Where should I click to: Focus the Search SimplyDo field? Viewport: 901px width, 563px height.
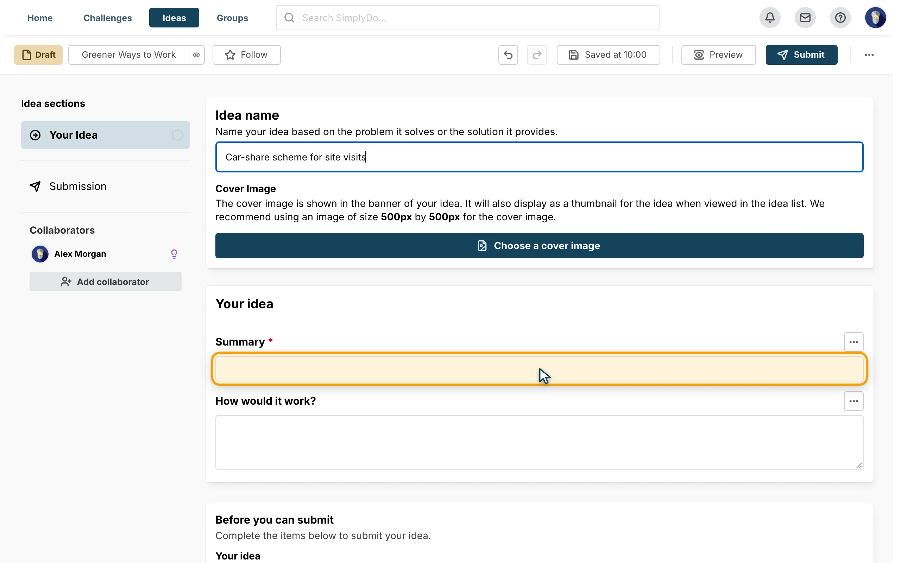(x=468, y=18)
